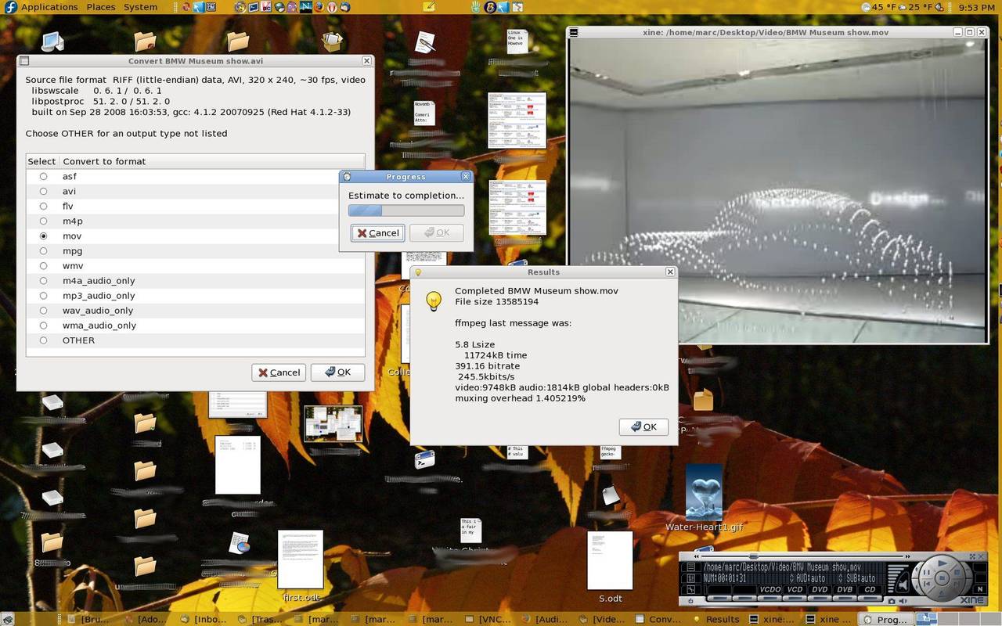This screenshot has height=626, width=1002.
Task: Pause playback in xine control panel
Action: (926, 572)
